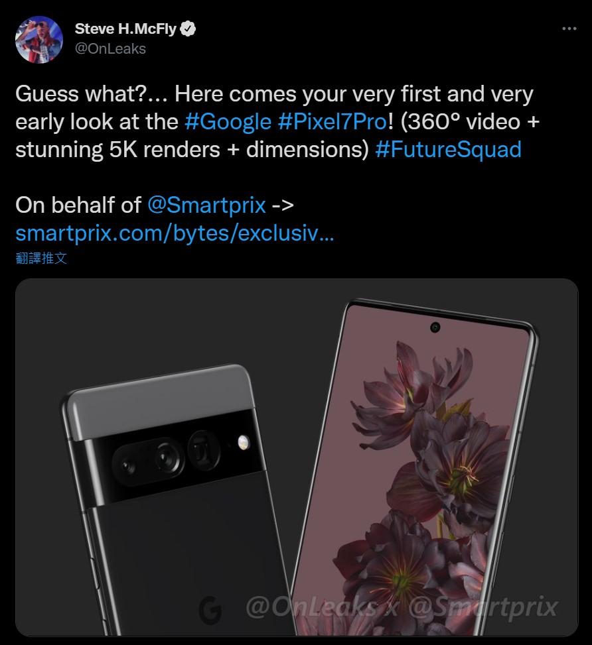Open the @OnLeaks handle under the name
This screenshot has height=645, width=592.
click(110, 48)
